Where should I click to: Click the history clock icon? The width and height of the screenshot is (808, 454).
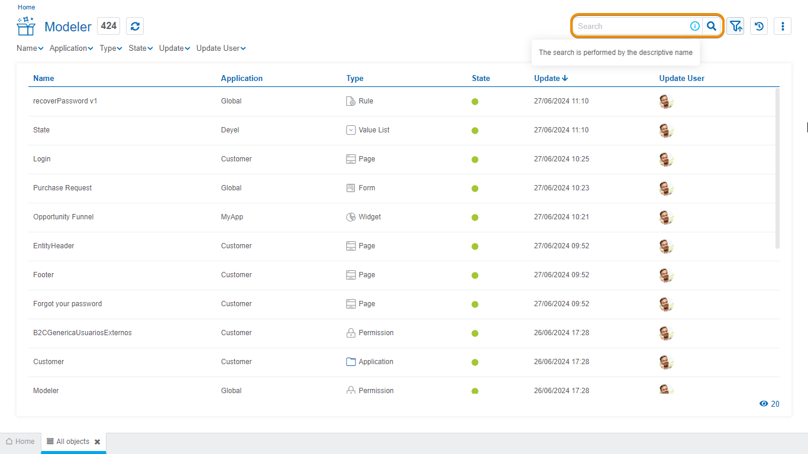tap(759, 26)
